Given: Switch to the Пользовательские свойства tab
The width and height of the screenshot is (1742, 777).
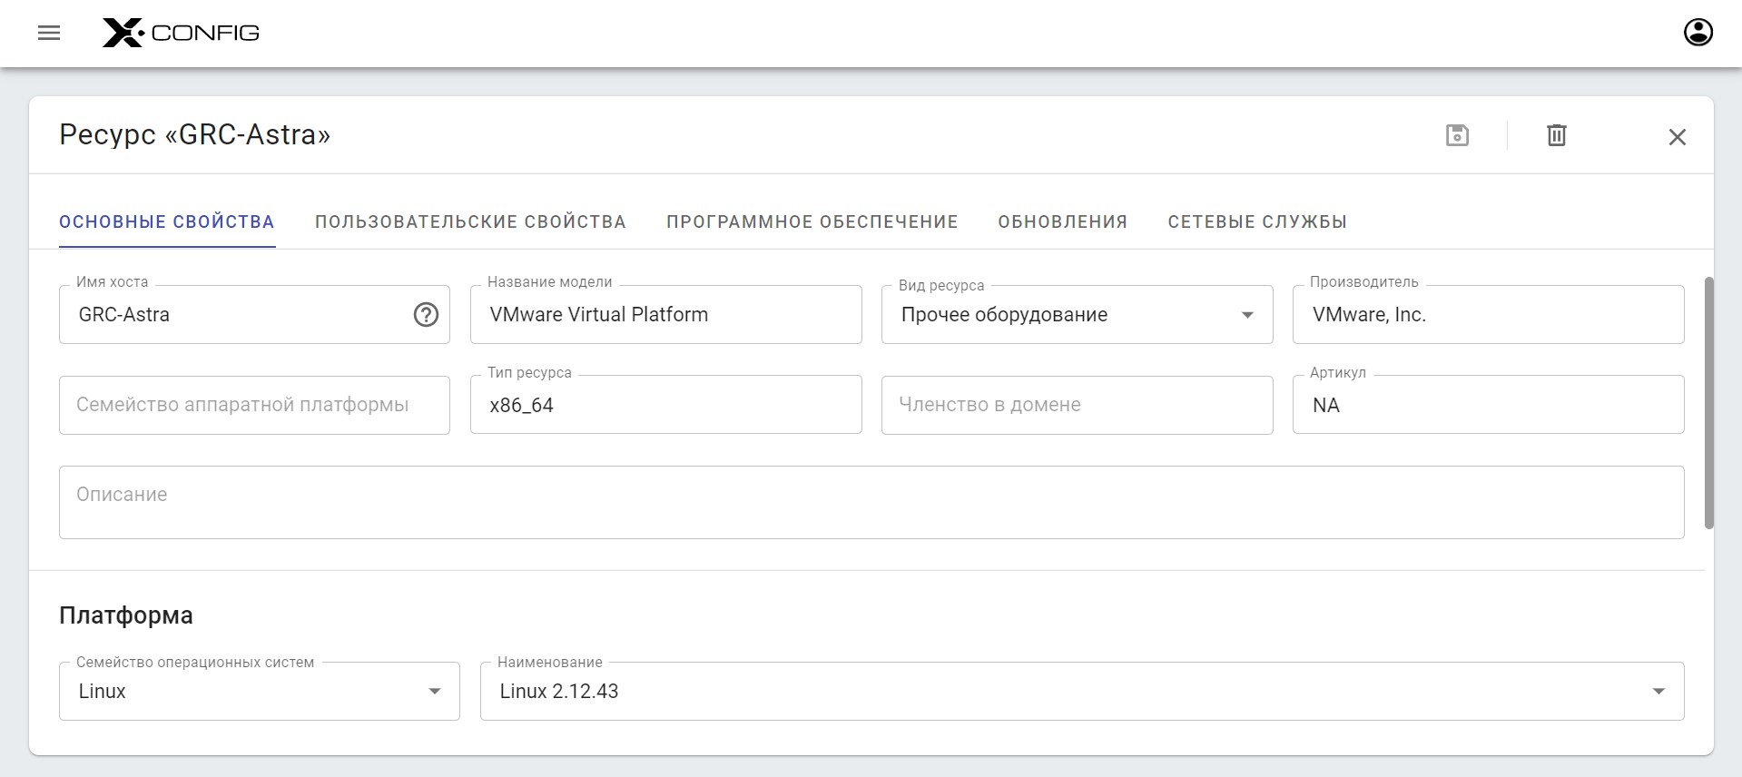Looking at the screenshot, I should click(x=470, y=222).
